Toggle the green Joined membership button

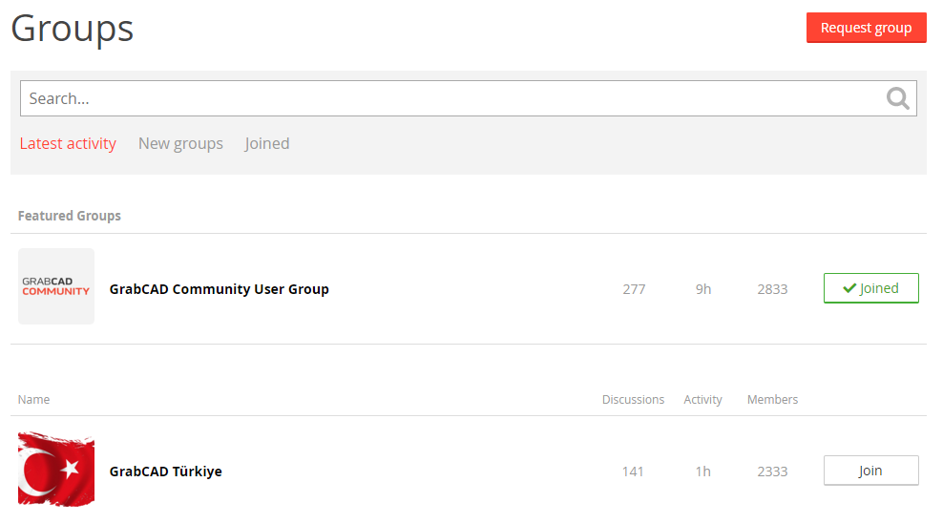(x=870, y=288)
